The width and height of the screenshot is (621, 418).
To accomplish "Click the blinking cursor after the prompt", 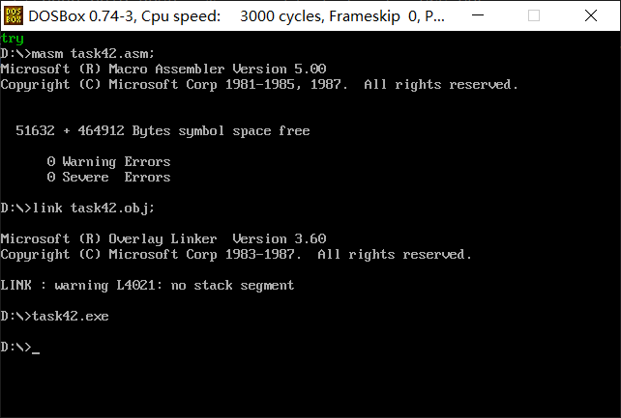I will (36, 348).
